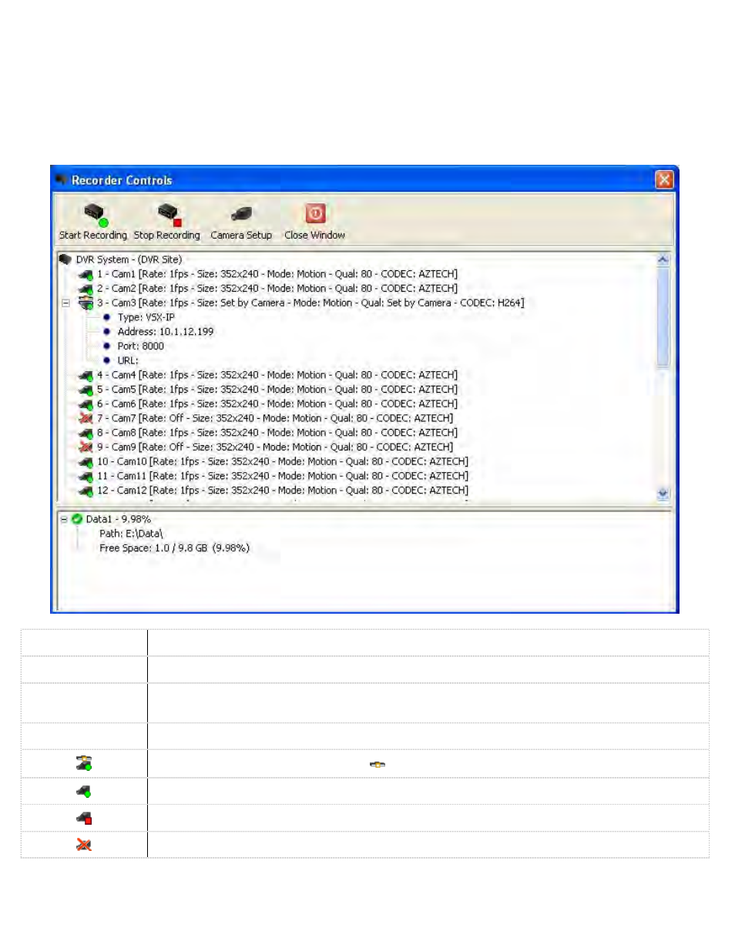This screenshot has height=951, width=735.
Task: Click the camera icon for Cam11
Action: click(x=86, y=477)
